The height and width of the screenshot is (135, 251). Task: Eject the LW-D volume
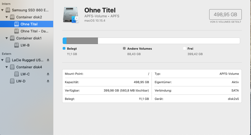pyautogui.click(x=48, y=81)
